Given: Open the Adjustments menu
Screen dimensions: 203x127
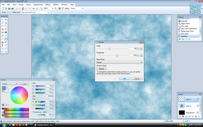Looking at the screenshot, I should 38,5.
